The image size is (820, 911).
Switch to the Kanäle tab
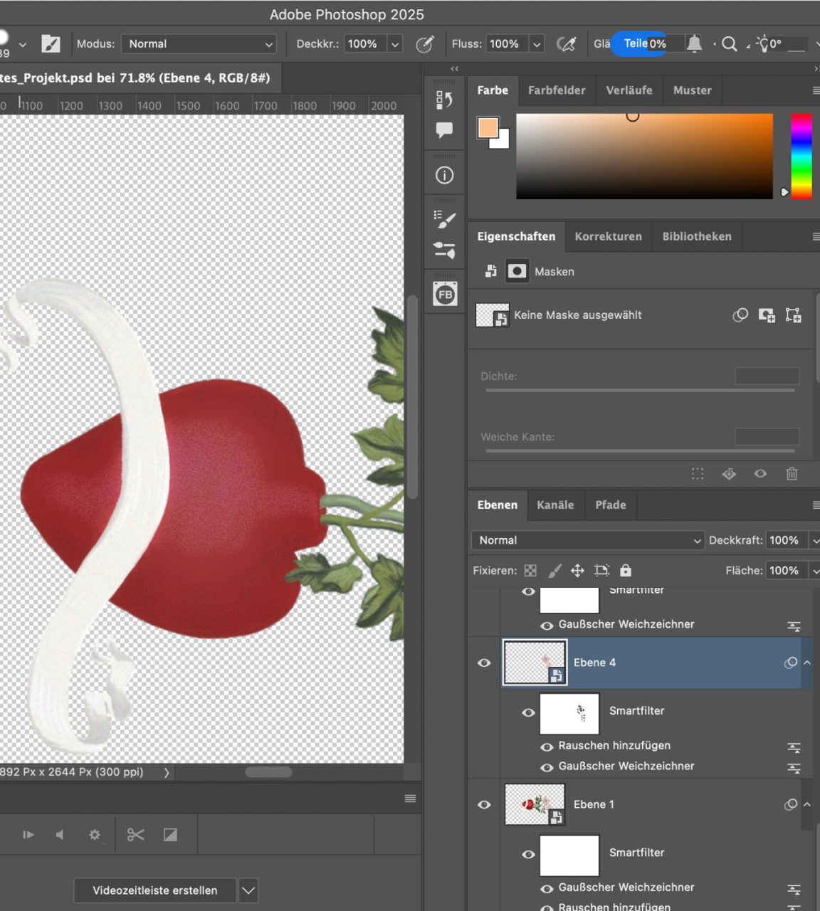coord(555,505)
